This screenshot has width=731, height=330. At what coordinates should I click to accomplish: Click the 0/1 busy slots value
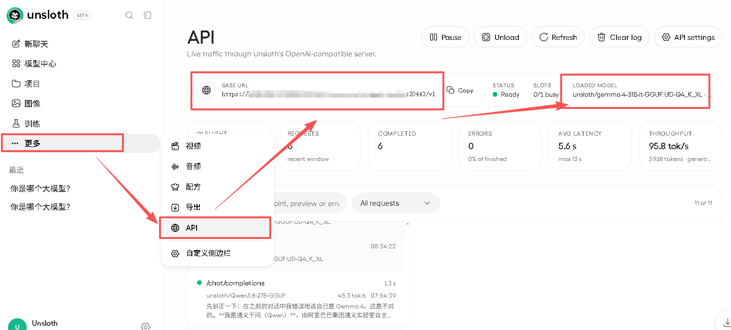coord(546,94)
